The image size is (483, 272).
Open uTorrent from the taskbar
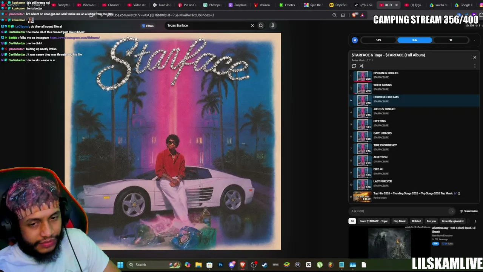[x=320, y=265]
